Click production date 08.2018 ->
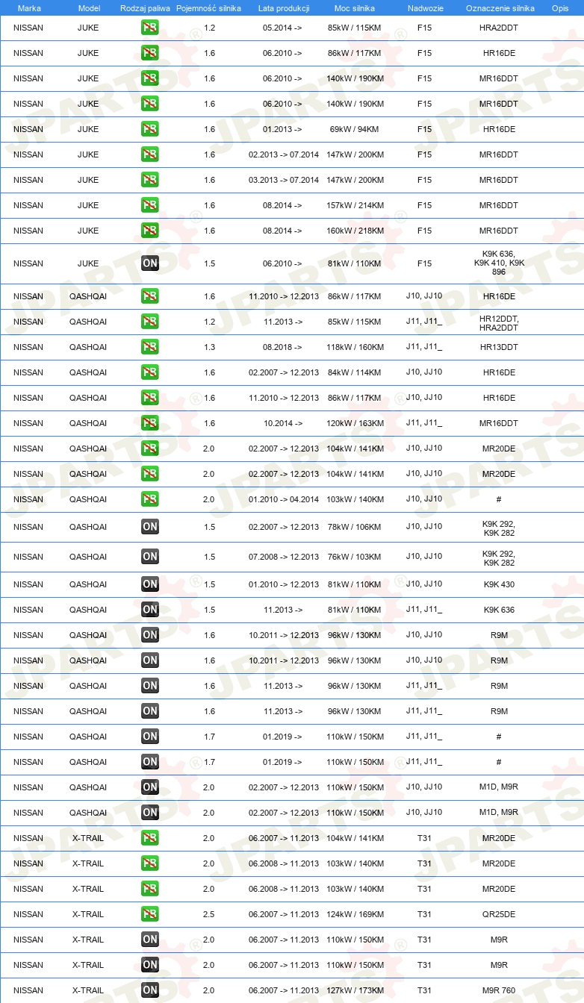Image resolution: width=584 pixels, height=1003 pixels. pos(282,347)
